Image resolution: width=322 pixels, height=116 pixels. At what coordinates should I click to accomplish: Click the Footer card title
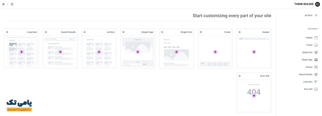click(x=227, y=32)
